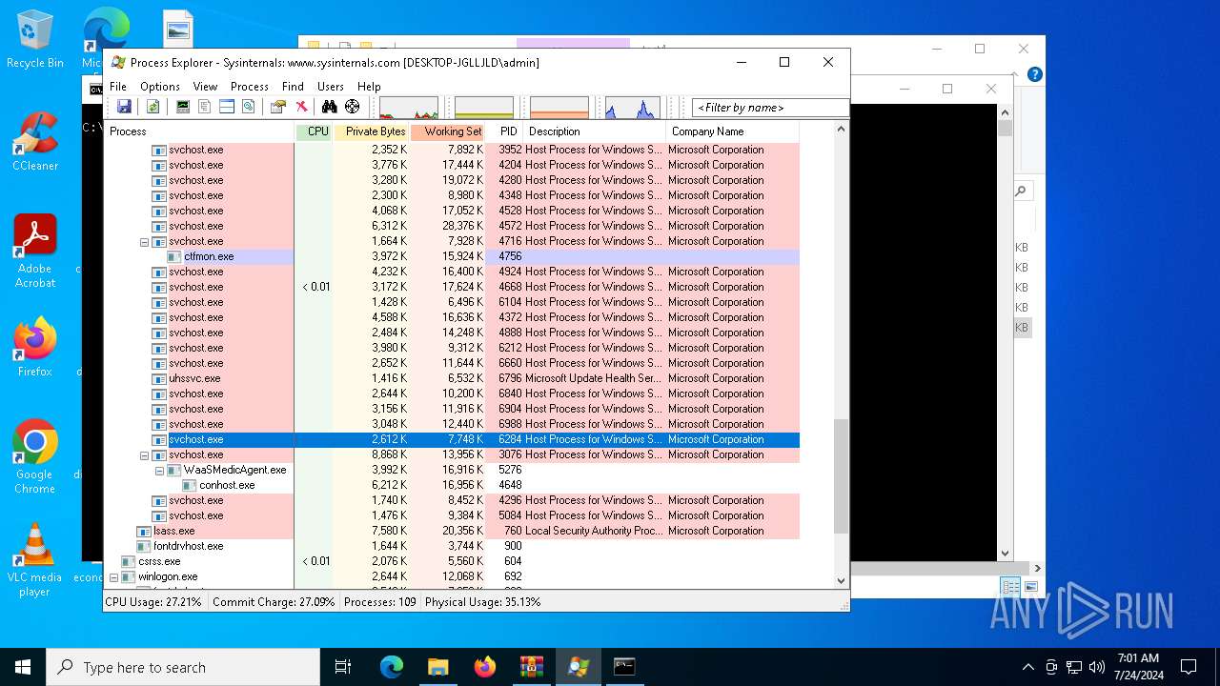Click the View DLLs/Handles toolbar icon
The height and width of the screenshot is (686, 1220).
(x=249, y=107)
